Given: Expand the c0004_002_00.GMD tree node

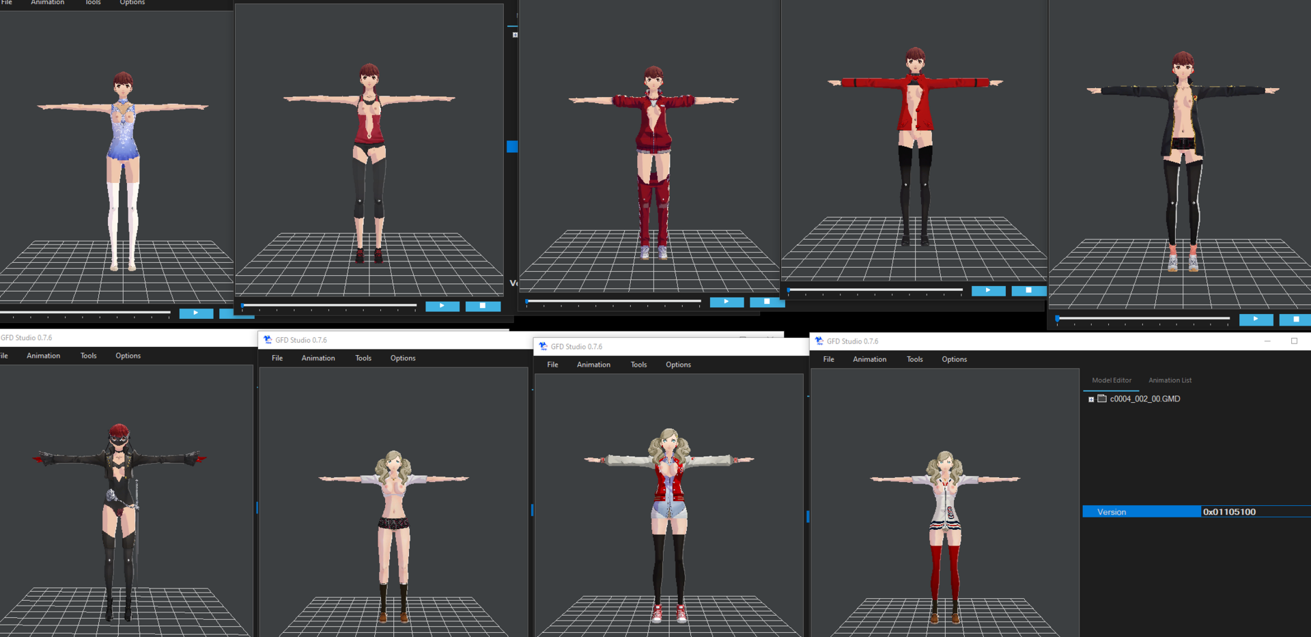Looking at the screenshot, I should 1091,399.
